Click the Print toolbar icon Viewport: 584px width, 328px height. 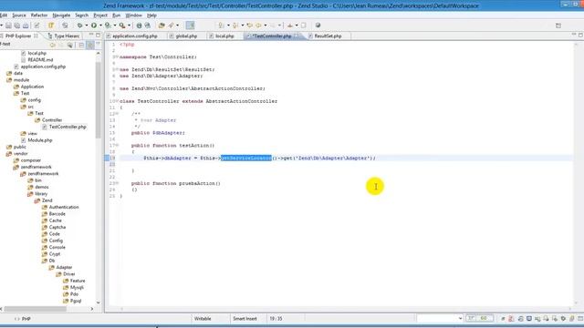(x=26, y=26)
